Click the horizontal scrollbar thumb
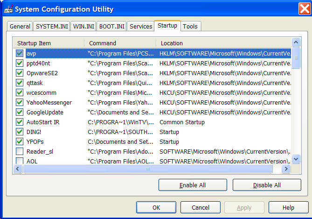Image resolution: width=312 pixels, height=219 pixels. [x=147, y=169]
